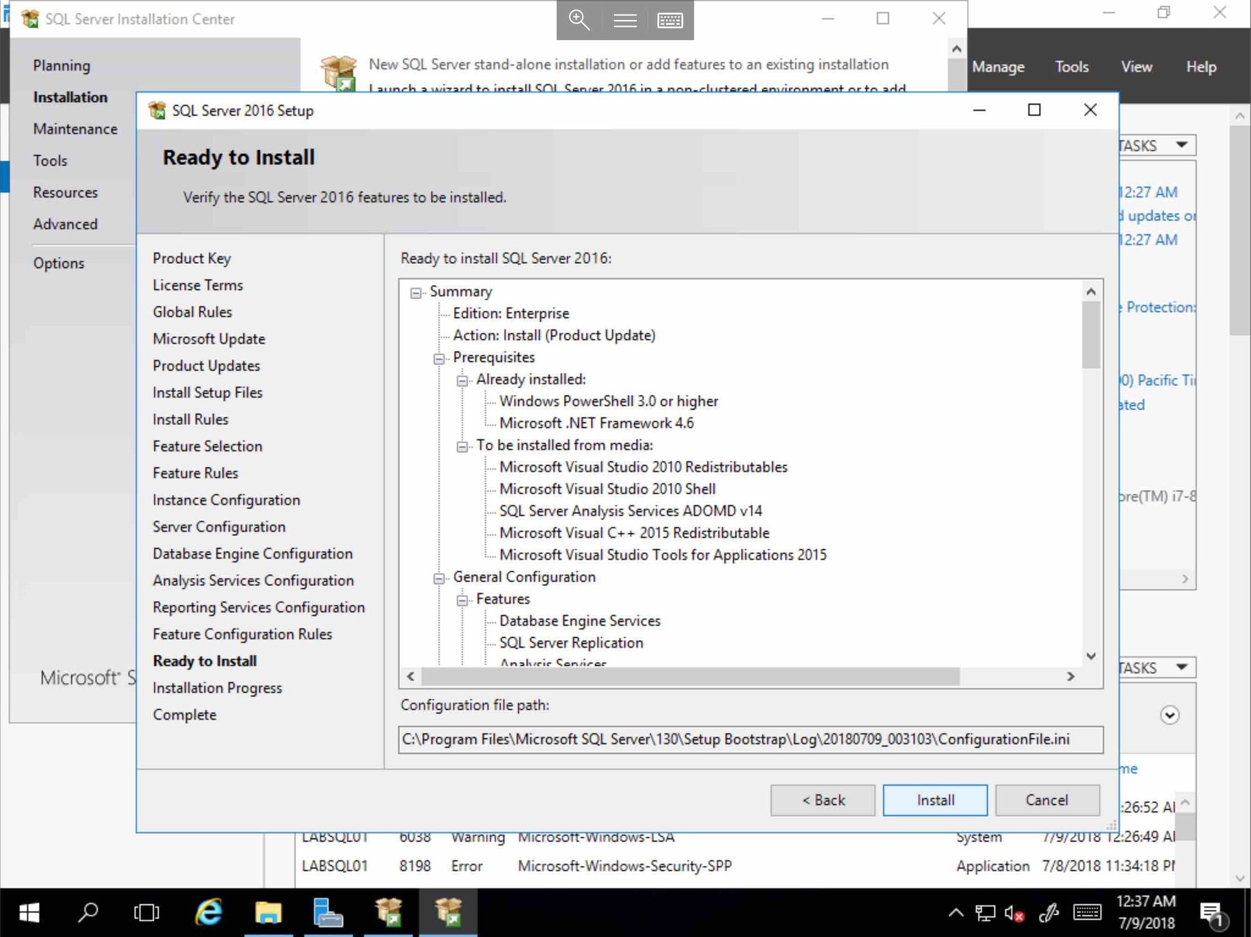The height and width of the screenshot is (937, 1251).
Task: Switch to the active SQL Server Setup taskbar icon
Action: (x=448, y=913)
